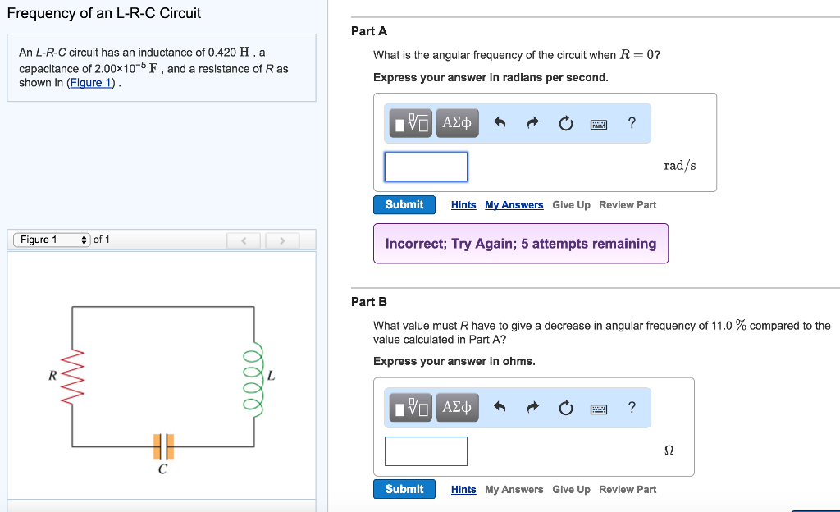The image size is (840, 512).
Task: Open math templates button in Part A
Action: point(411,123)
